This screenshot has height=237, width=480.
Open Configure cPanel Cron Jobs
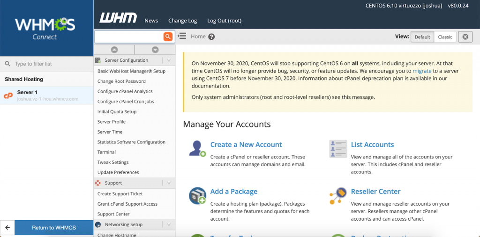[x=126, y=102]
